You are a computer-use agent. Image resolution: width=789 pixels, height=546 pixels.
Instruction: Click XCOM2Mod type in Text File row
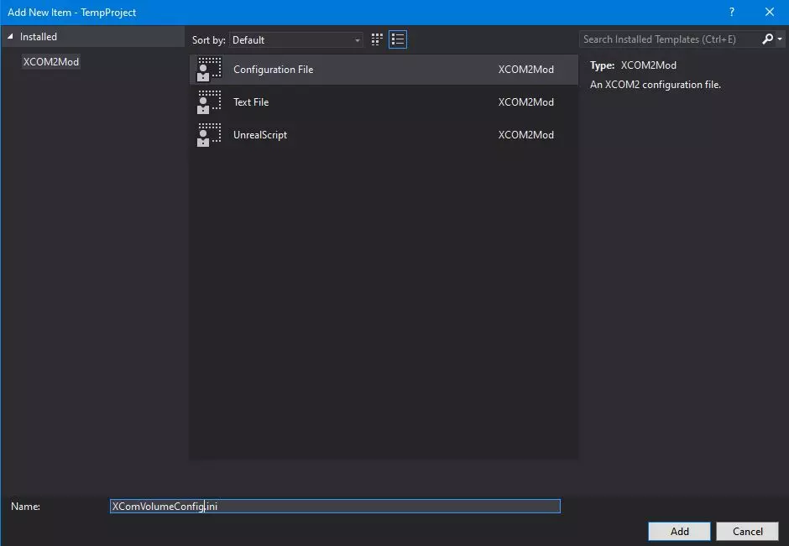(x=525, y=102)
